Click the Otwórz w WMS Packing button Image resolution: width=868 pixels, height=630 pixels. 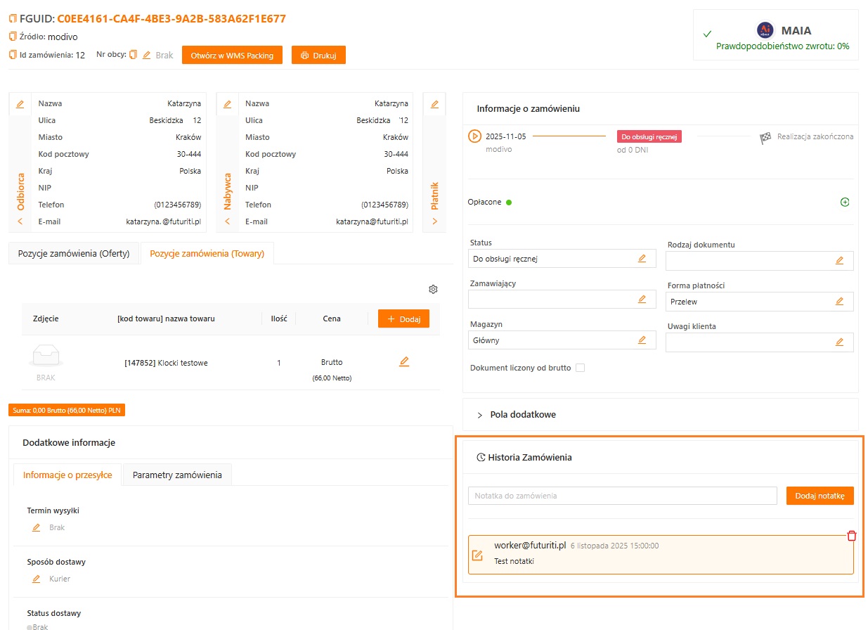(232, 56)
